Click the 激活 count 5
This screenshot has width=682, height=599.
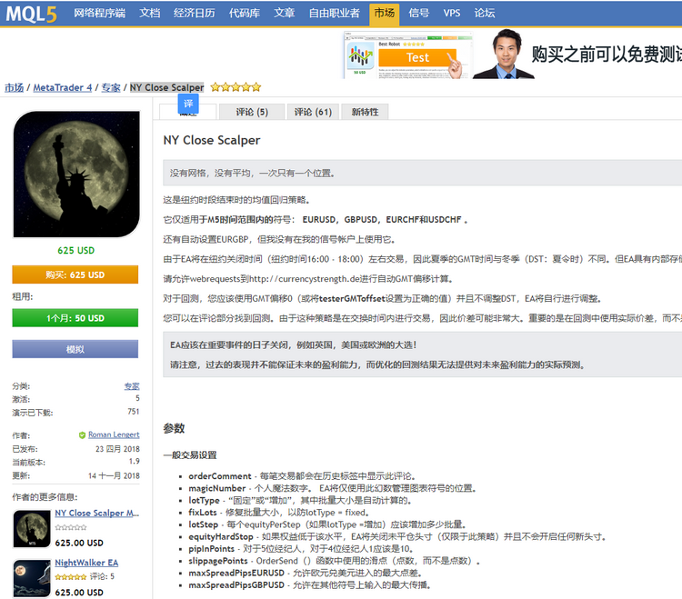(x=137, y=398)
